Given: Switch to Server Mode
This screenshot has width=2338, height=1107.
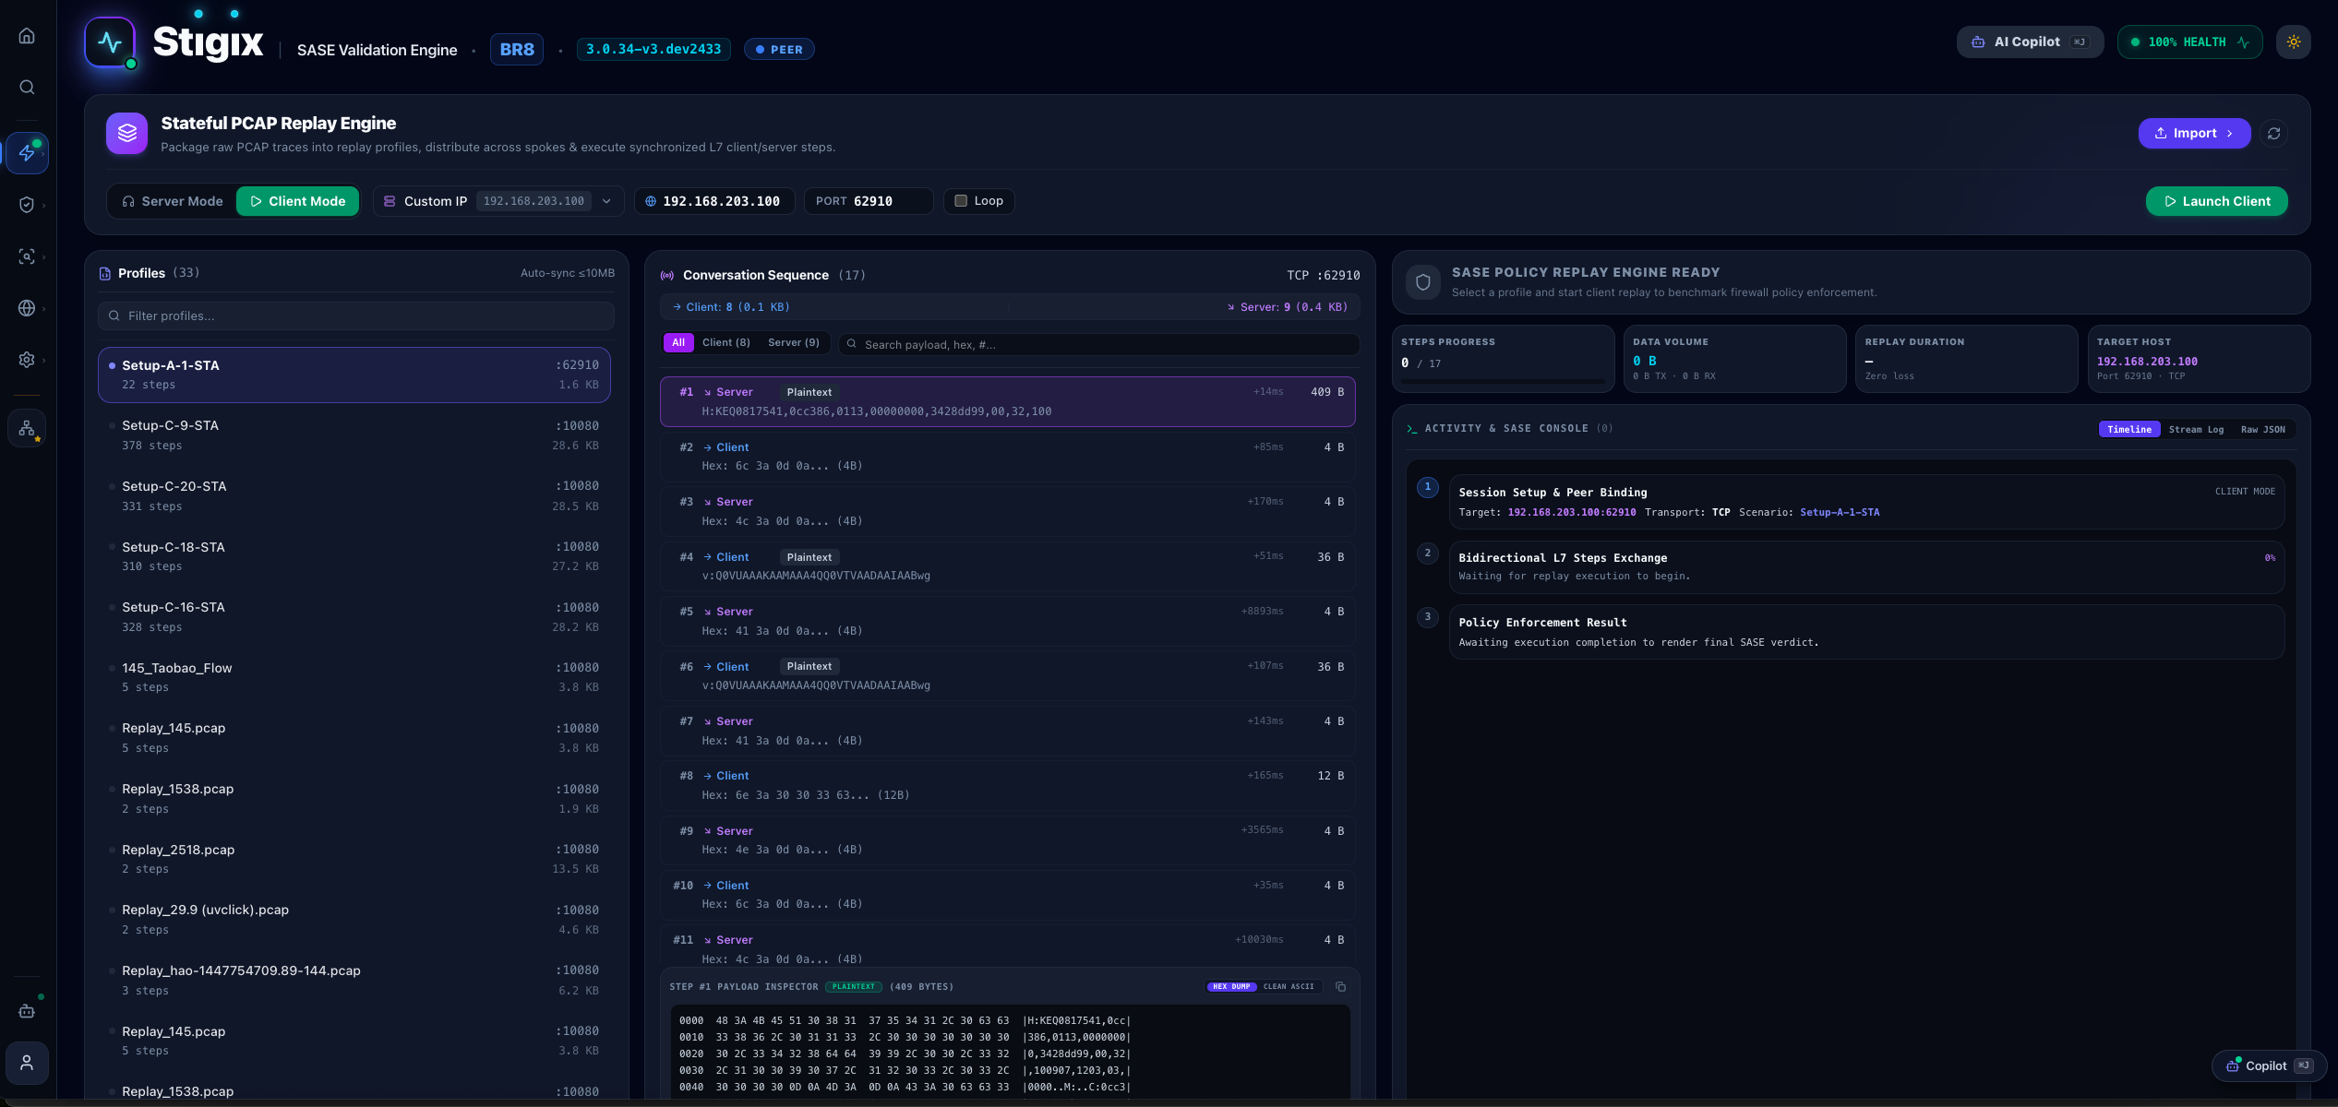Looking at the screenshot, I should [173, 201].
